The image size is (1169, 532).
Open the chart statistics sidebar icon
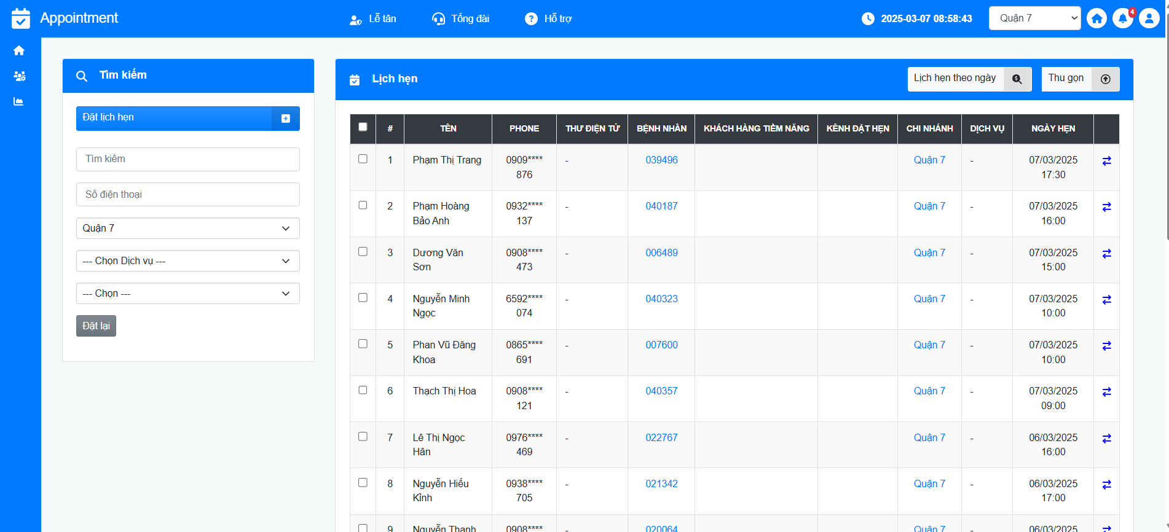click(x=19, y=101)
